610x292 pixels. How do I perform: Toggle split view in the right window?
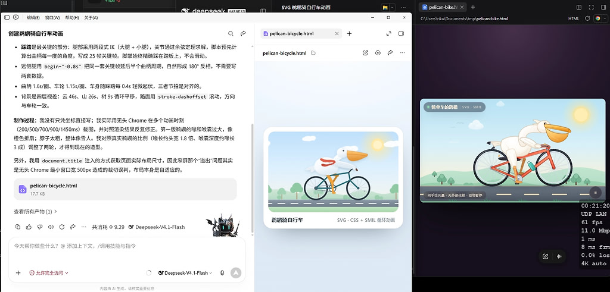pos(579,7)
